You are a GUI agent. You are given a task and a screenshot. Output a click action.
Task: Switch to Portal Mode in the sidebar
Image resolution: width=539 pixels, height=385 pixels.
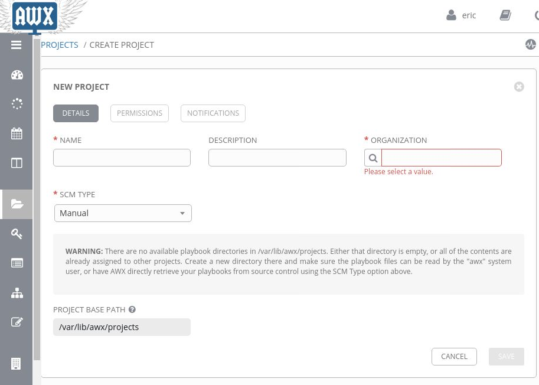click(x=17, y=163)
